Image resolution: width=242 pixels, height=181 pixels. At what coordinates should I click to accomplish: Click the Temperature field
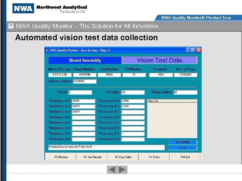click(x=185, y=92)
